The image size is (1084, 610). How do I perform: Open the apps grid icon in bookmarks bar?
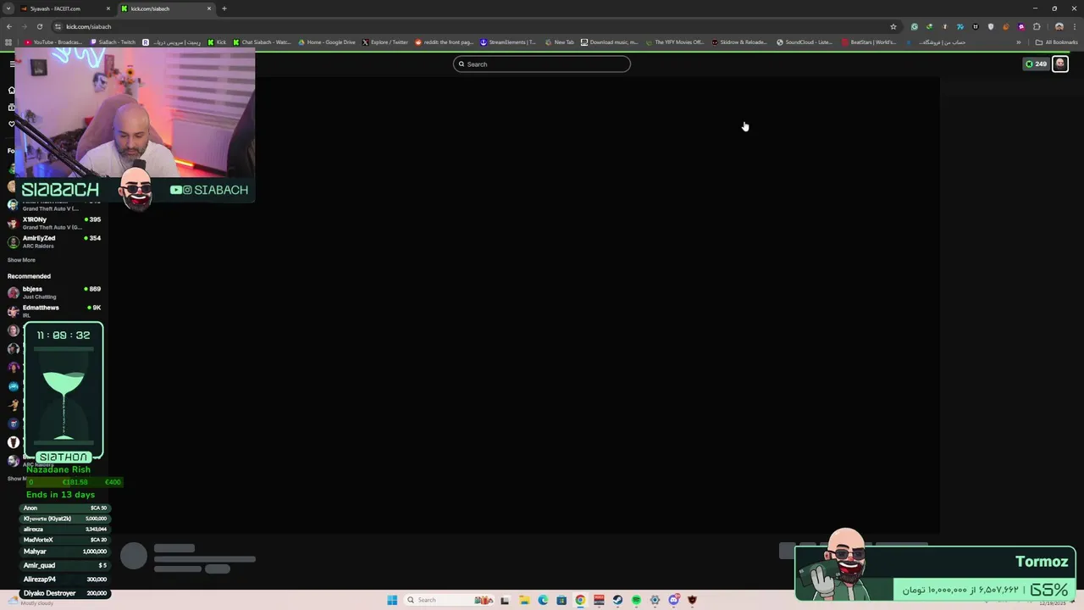(8, 42)
